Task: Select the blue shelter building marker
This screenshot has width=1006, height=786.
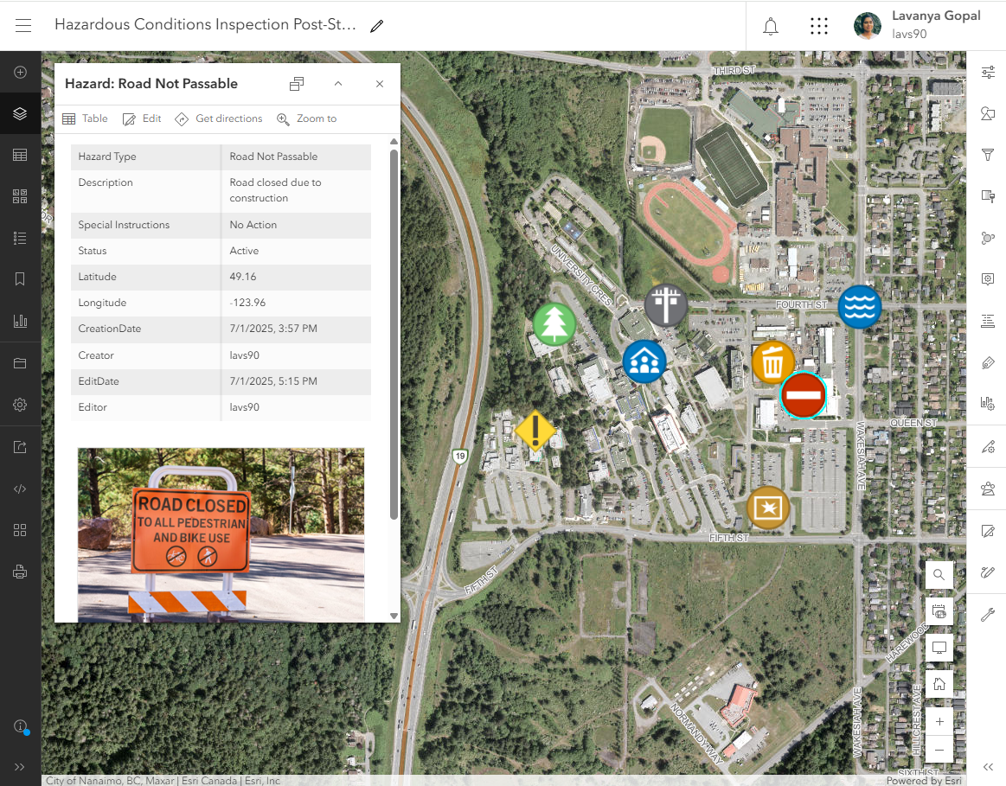Action: [x=644, y=361]
